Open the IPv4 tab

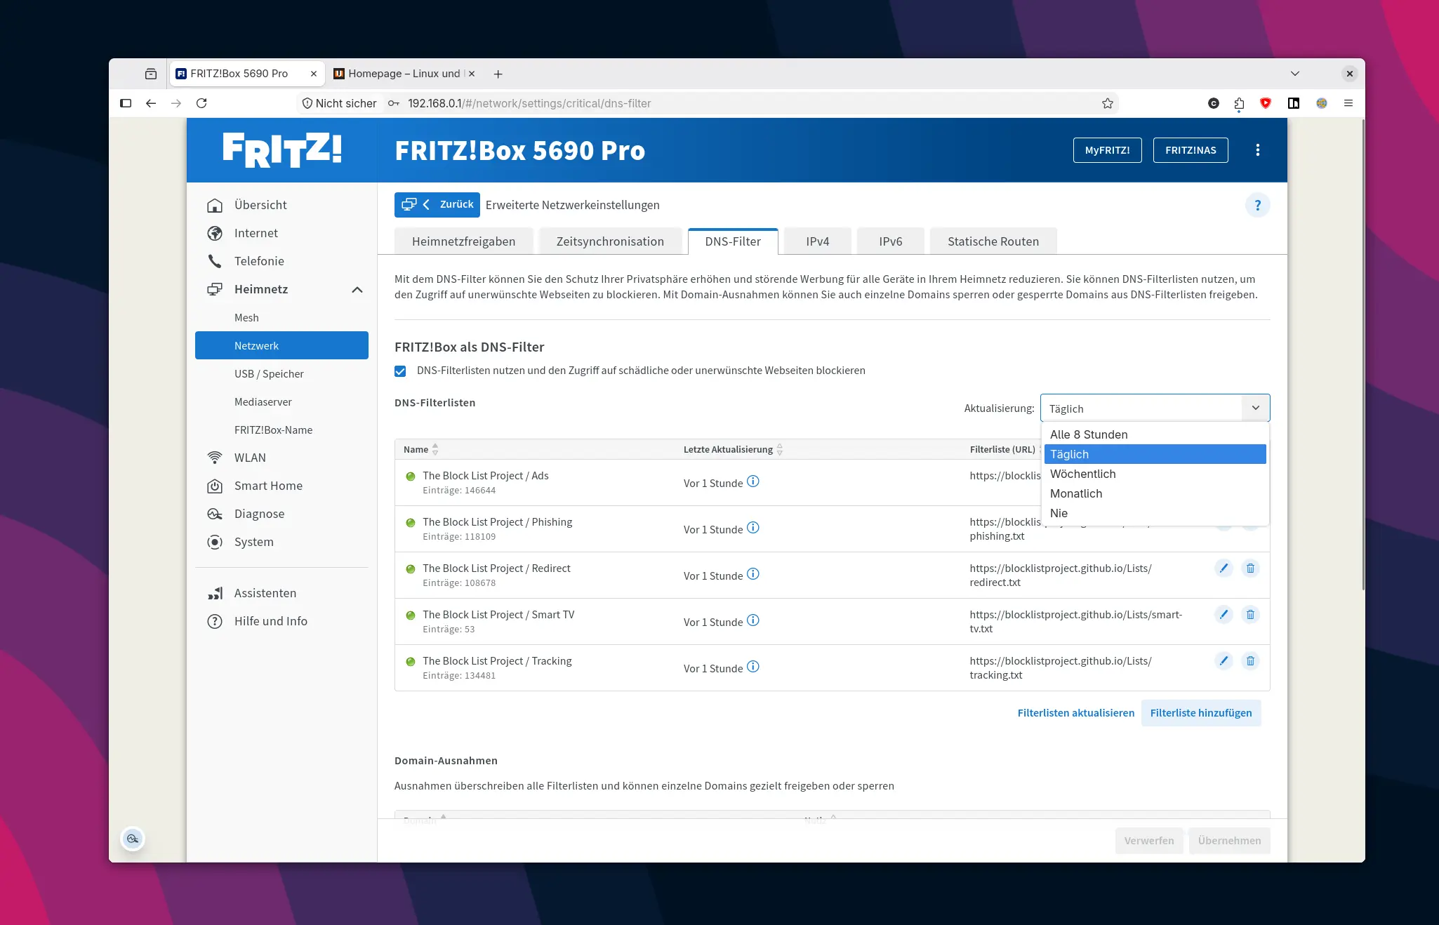tap(817, 241)
